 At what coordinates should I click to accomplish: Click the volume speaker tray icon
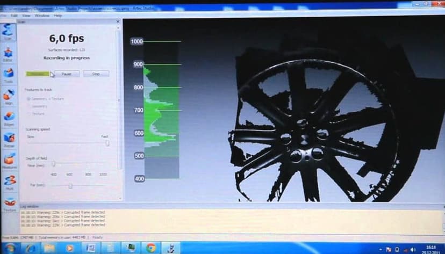[413, 249]
